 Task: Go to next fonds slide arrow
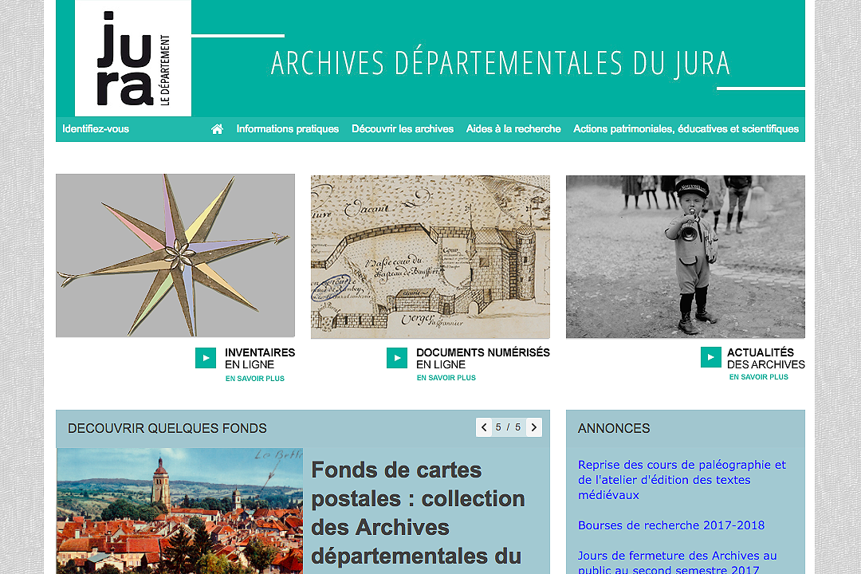[533, 427]
